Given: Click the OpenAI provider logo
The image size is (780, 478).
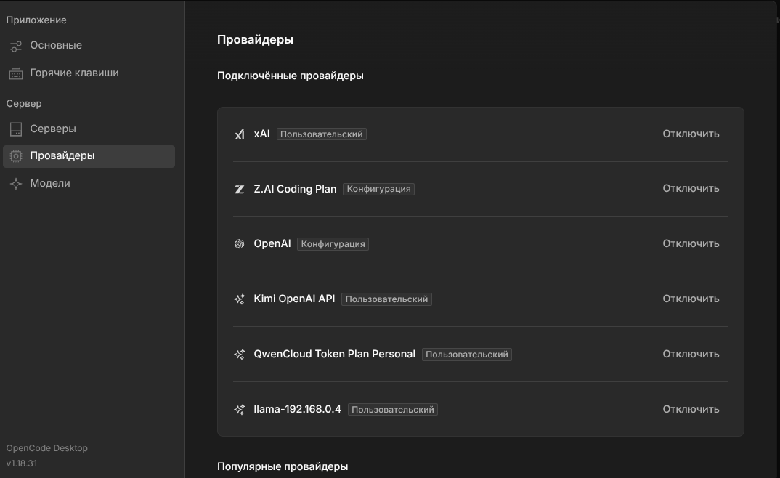Looking at the screenshot, I should (x=239, y=244).
